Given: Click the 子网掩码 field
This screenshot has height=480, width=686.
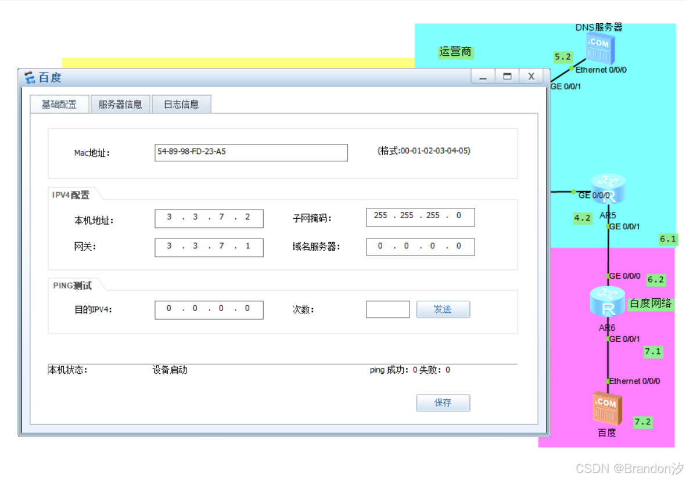Looking at the screenshot, I should click(421, 217).
